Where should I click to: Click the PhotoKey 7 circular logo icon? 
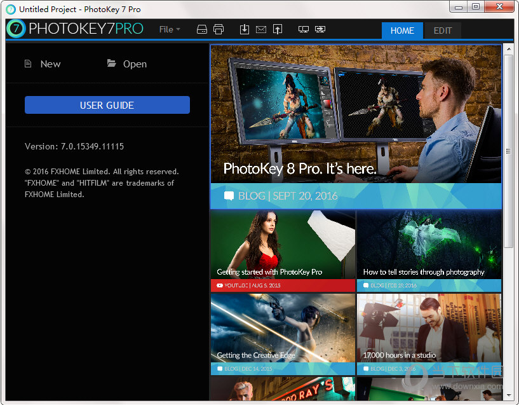[16, 29]
